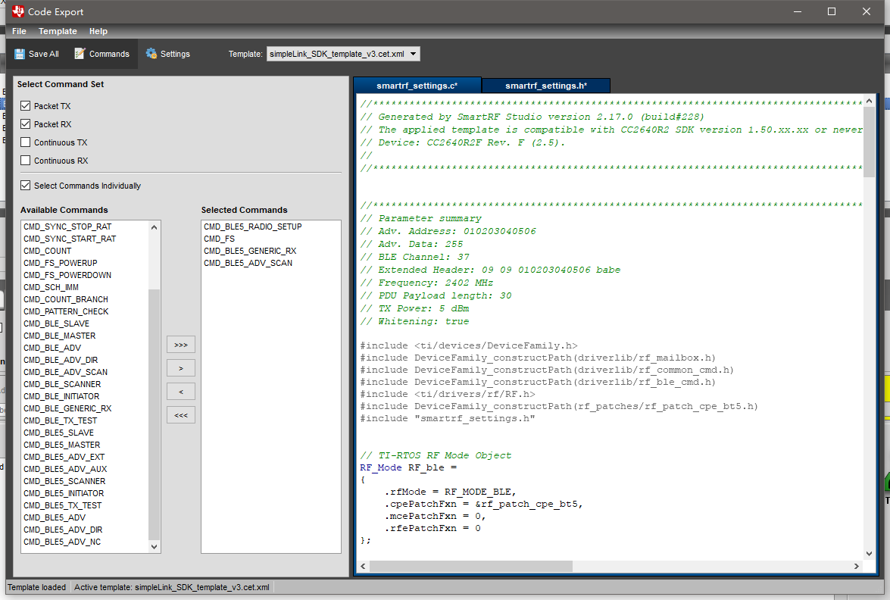Select CMD_BLE5_SCANNER in Available Commands
This screenshot has width=890, height=600.
64,481
